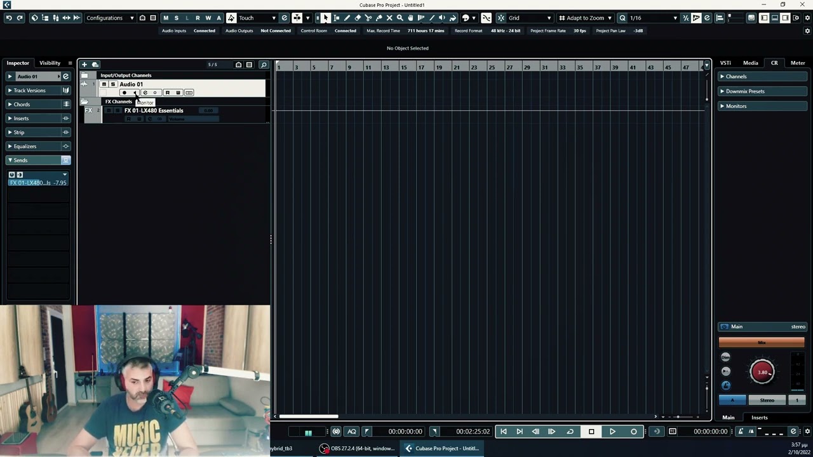
Task: Open the VSTi tab in right zone
Action: (725, 63)
